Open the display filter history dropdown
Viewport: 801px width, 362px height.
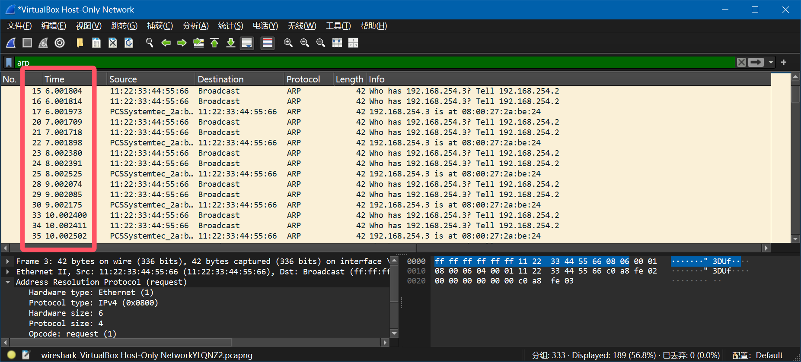(x=771, y=62)
